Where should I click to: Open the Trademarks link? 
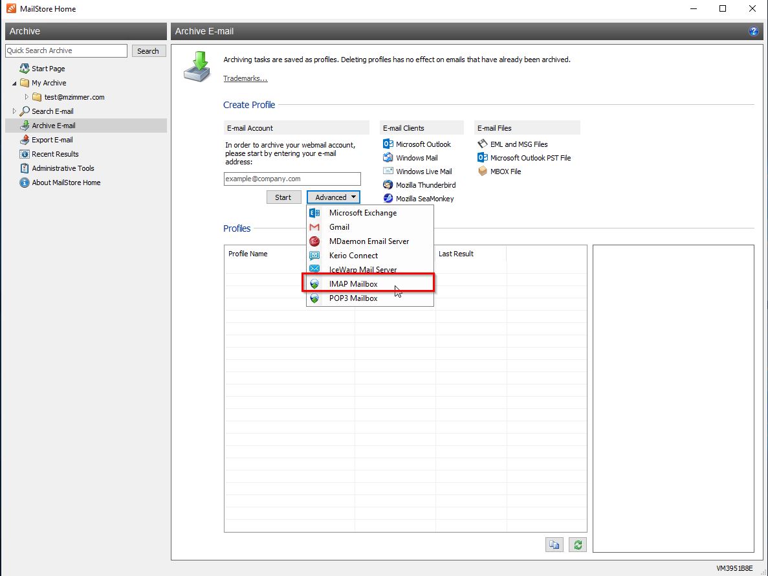click(x=245, y=78)
